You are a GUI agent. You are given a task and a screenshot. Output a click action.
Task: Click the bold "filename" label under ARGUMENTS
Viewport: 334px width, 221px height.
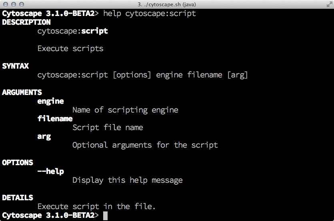coord(55,119)
